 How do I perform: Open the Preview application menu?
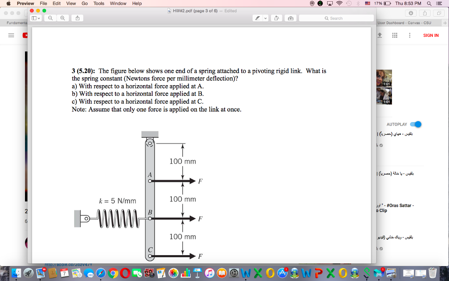[x=25, y=4]
